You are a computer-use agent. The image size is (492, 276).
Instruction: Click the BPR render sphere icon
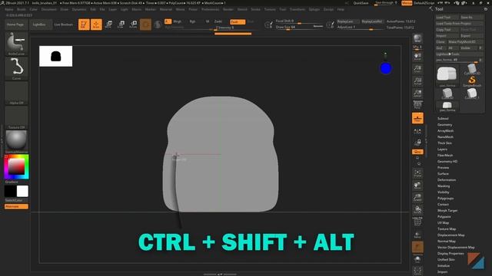point(417,38)
